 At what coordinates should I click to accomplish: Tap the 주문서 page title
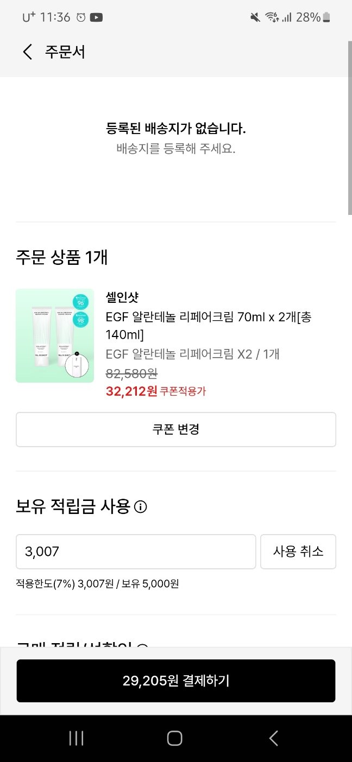coord(65,52)
